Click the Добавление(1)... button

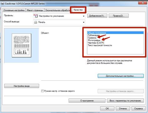97,16
